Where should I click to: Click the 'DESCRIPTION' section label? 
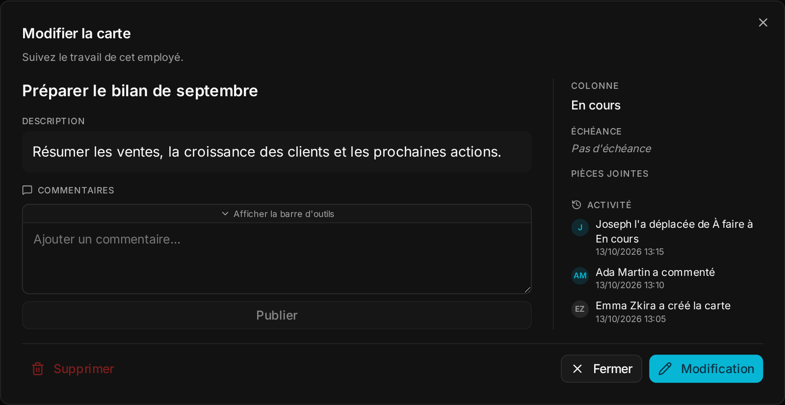(x=53, y=121)
